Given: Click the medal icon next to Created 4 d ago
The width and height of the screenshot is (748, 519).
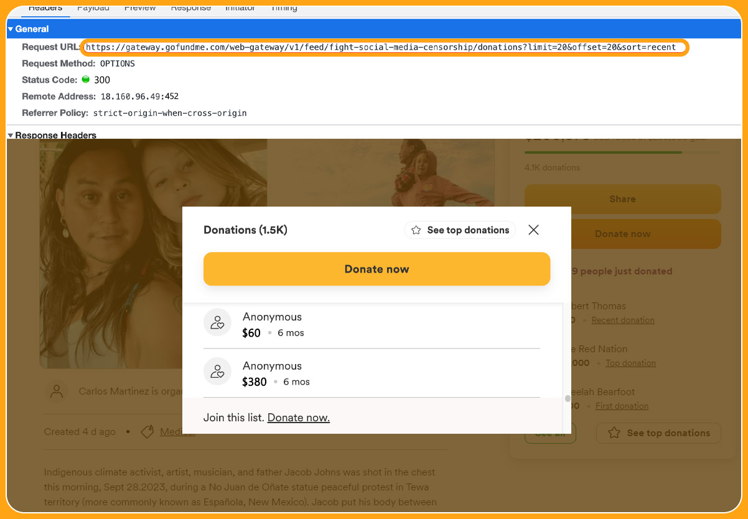Looking at the screenshot, I should [x=147, y=431].
